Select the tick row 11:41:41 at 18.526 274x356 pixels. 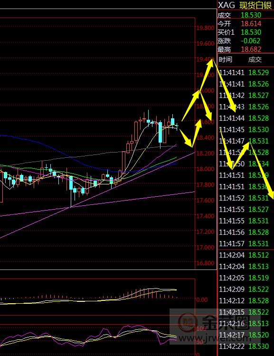244,84
